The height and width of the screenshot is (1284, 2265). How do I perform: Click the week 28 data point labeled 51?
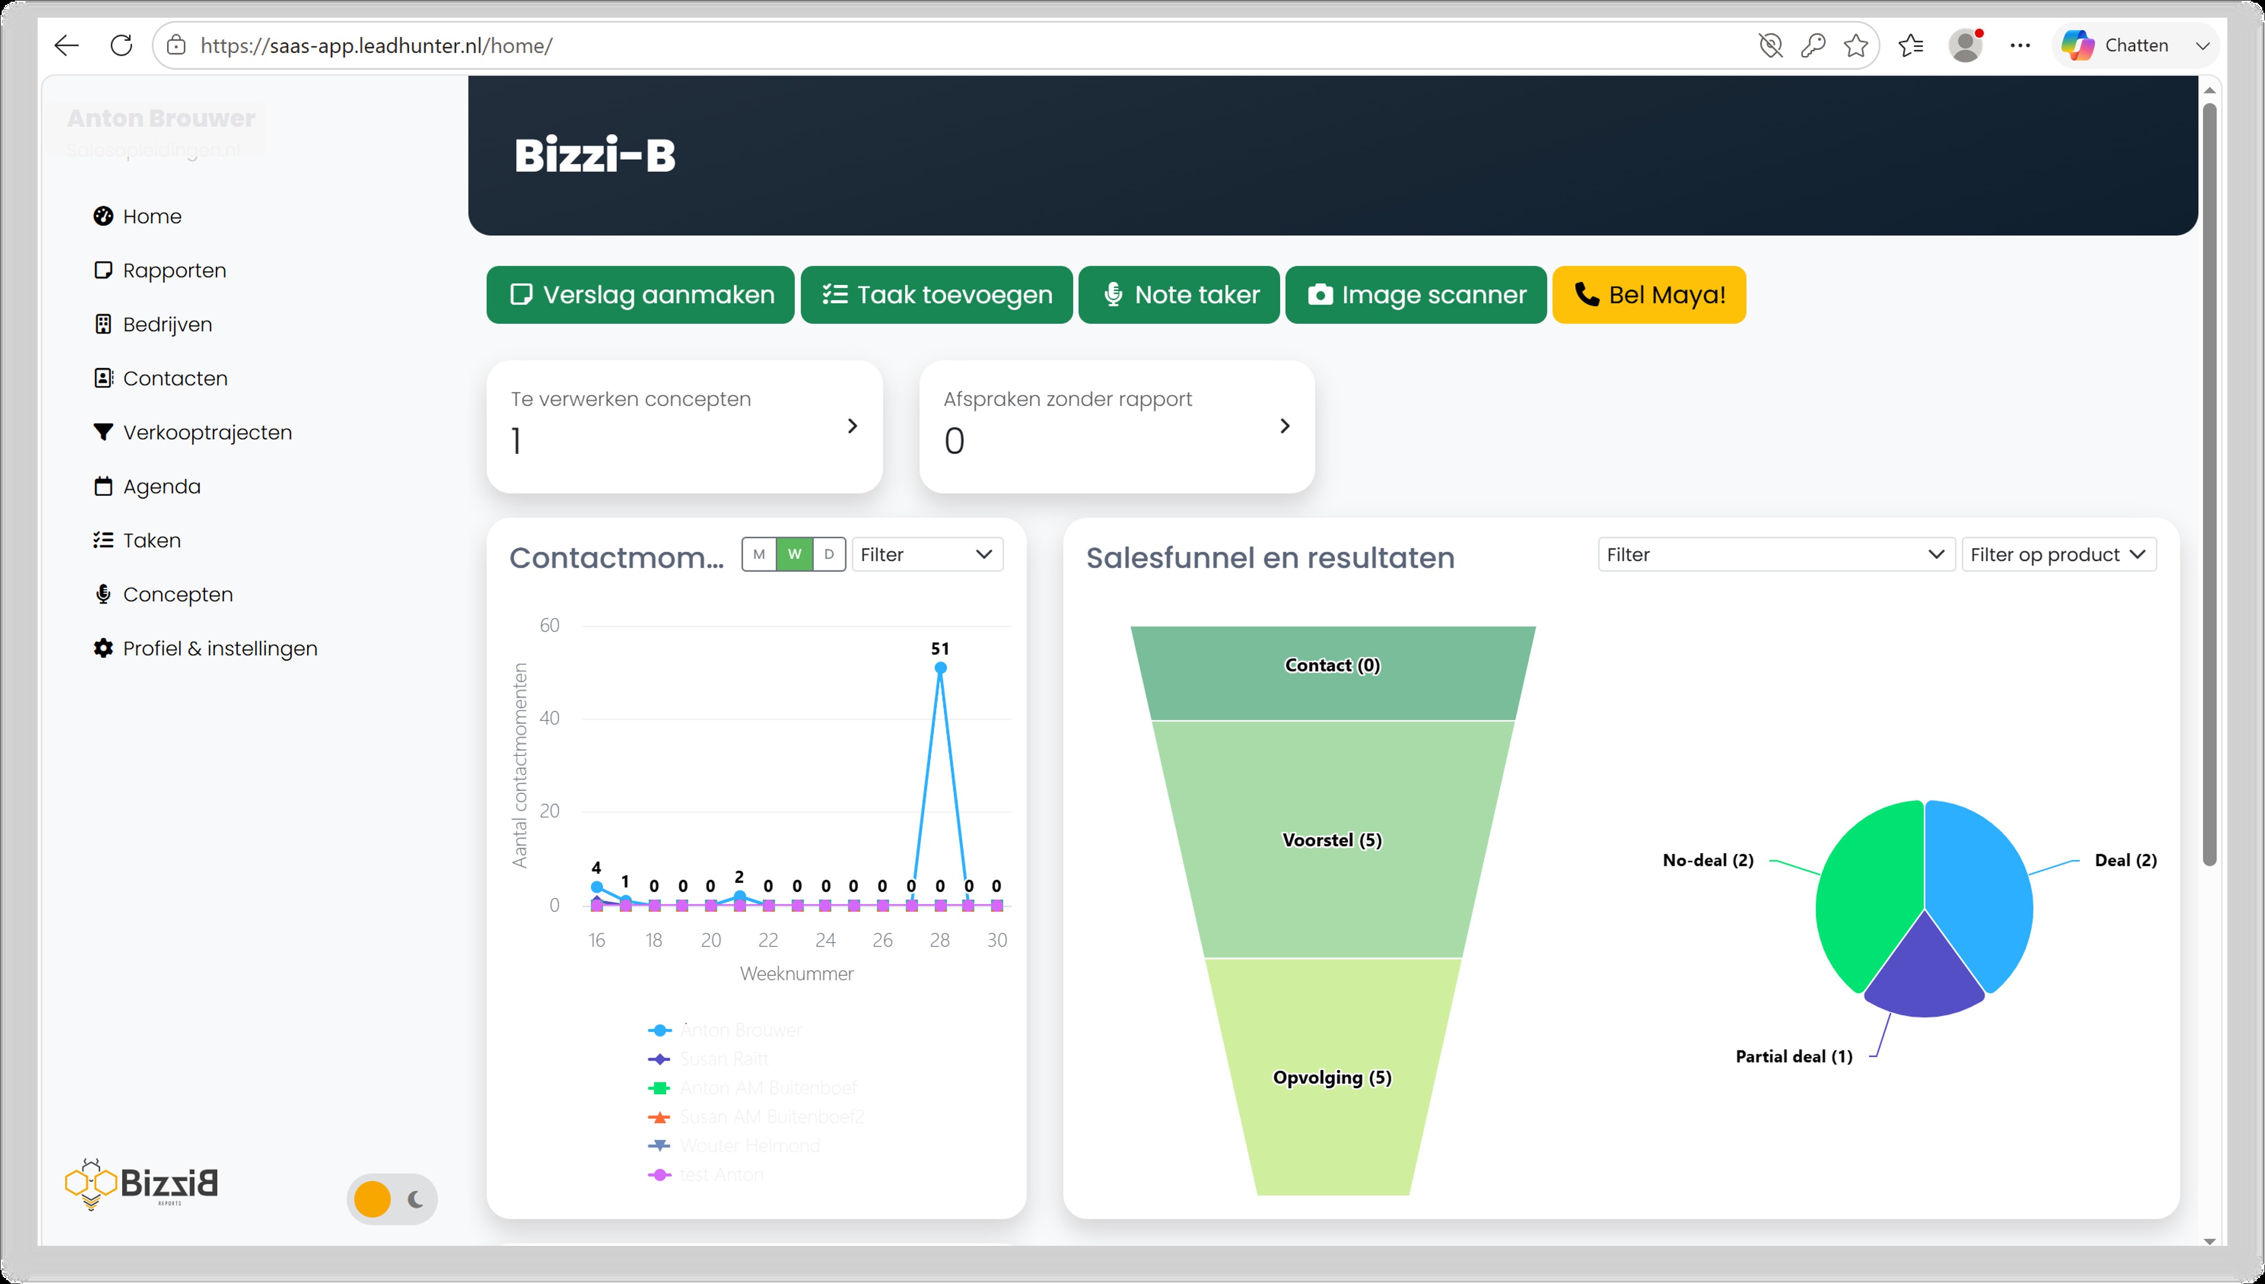[x=941, y=668]
